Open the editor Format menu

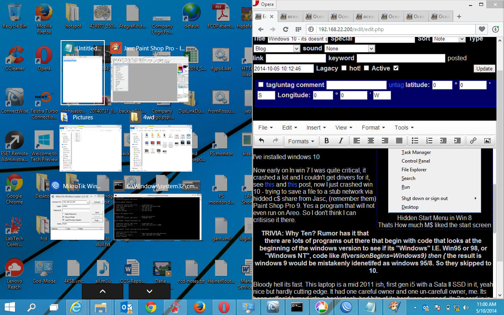373,128
